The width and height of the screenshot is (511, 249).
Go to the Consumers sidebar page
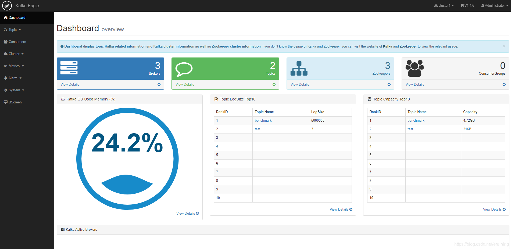click(27, 42)
